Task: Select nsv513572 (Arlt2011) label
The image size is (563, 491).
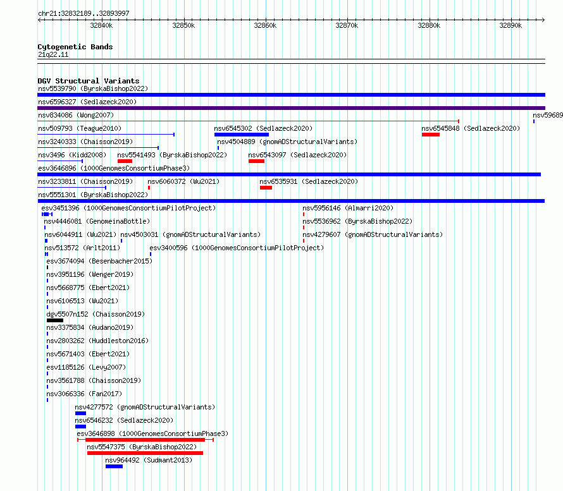Action: point(82,248)
